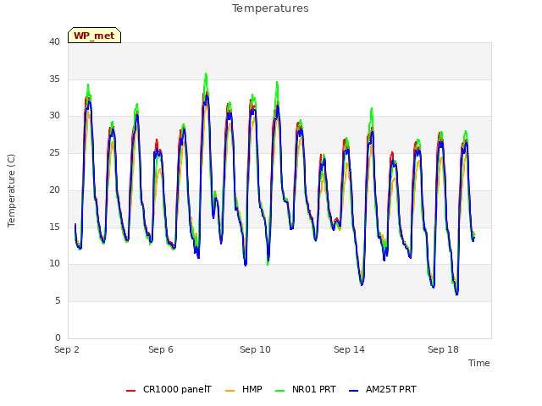542x406 pixels.
Task: Click the Sep 14 x-axis label
Action: (x=349, y=349)
